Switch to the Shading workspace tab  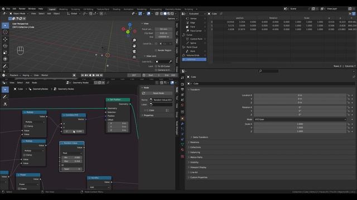(x=117, y=9)
